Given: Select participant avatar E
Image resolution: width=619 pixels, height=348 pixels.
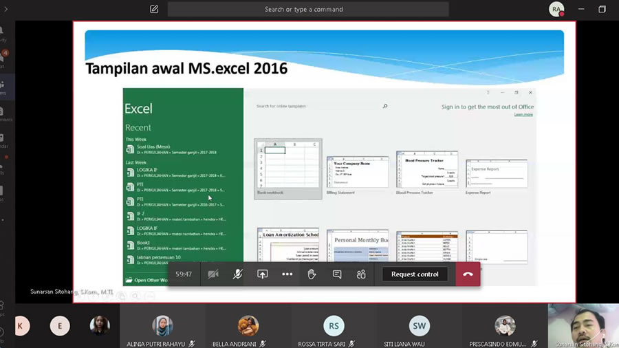Looking at the screenshot, I should (60, 326).
